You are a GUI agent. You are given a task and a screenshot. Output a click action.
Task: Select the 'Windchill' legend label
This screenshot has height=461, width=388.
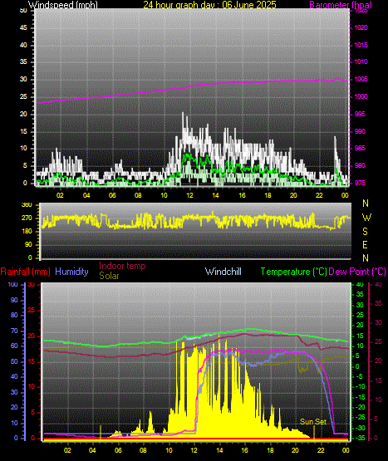pos(223,272)
